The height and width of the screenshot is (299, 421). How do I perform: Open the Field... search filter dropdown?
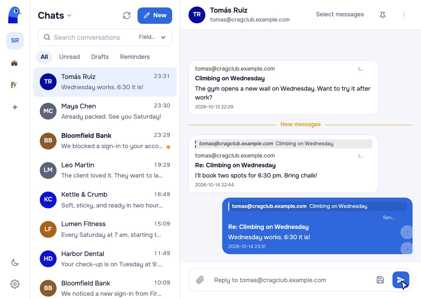coord(152,37)
